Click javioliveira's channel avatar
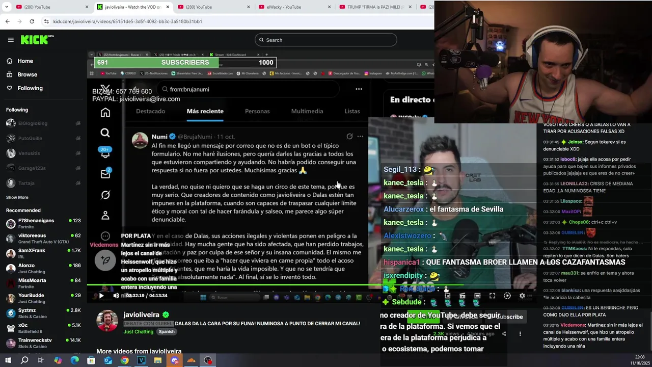This screenshot has height=367, width=652. tap(107, 321)
